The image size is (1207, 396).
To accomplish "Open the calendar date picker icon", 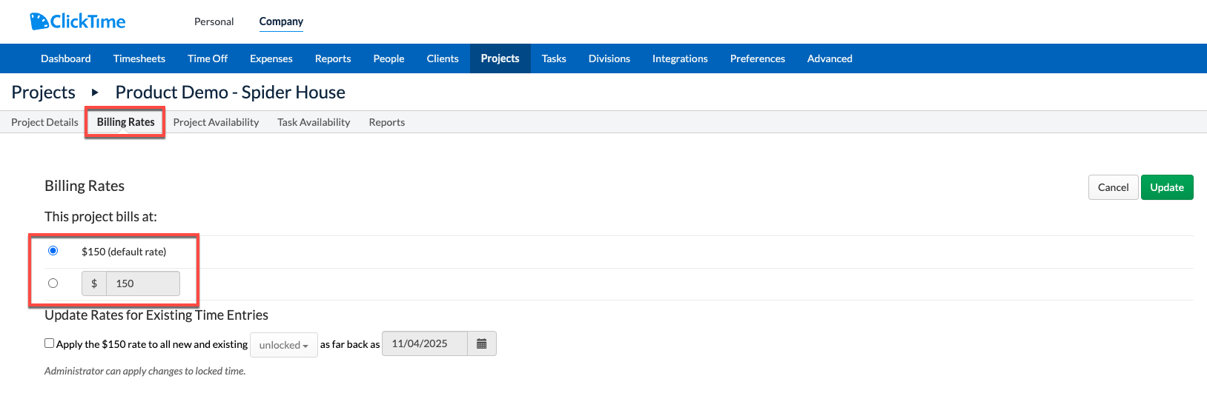I will [x=482, y=343].
